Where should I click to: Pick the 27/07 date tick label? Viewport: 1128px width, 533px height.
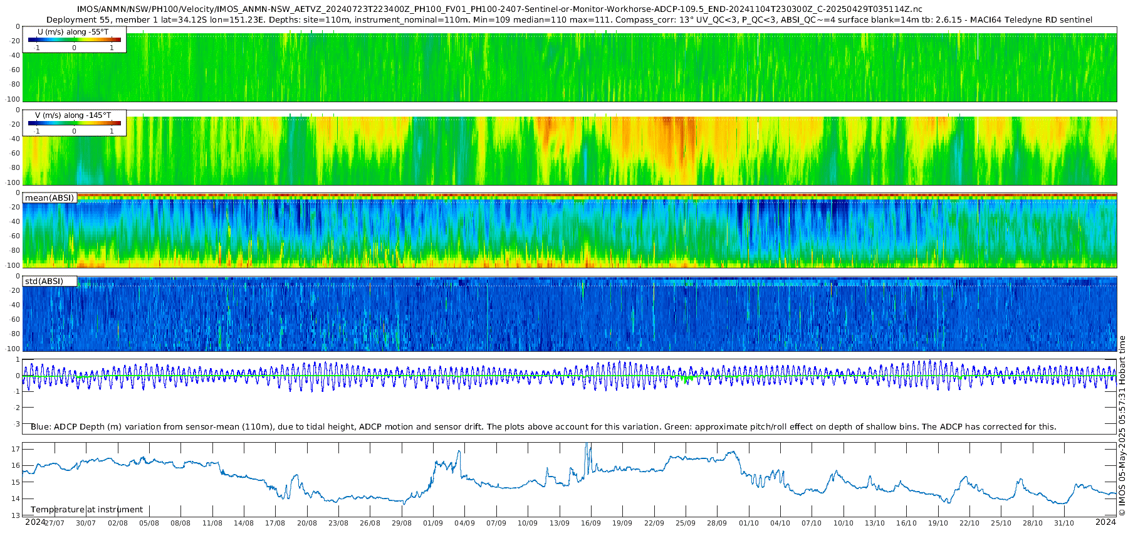click(54, 523)
